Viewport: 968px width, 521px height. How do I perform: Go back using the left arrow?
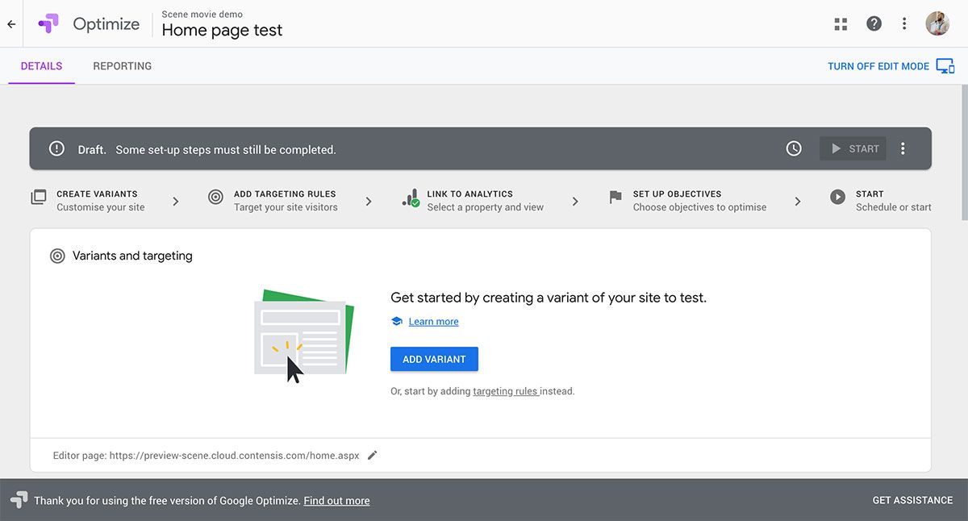[11, 24]
